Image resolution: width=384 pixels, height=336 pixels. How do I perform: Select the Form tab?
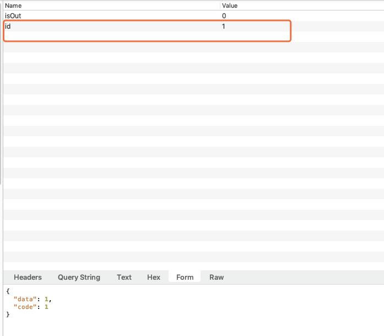(x=185, y=277)
